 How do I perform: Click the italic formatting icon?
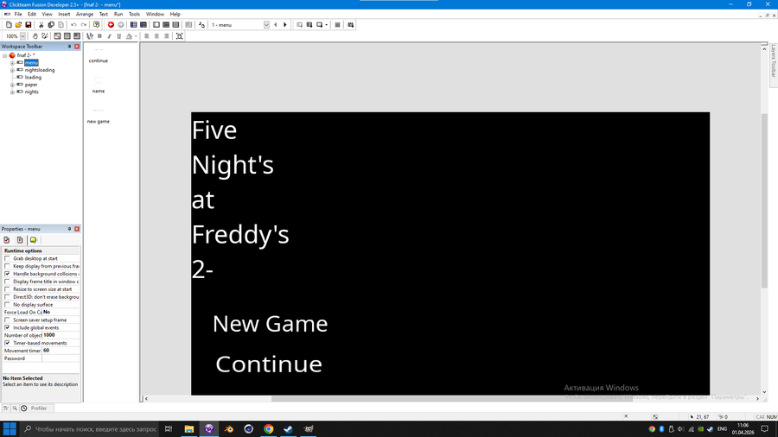[x=109, y=36]
